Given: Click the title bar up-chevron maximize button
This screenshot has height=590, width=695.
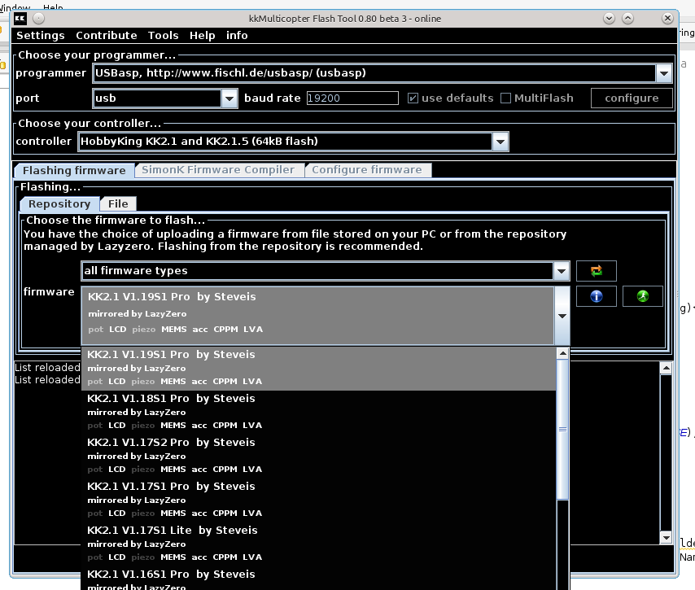Looking at the screenshot, I should coord(627,18).
